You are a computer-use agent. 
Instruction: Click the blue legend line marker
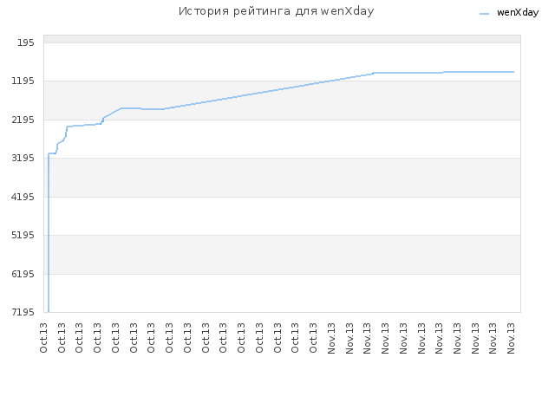click(x=484, y=14)
